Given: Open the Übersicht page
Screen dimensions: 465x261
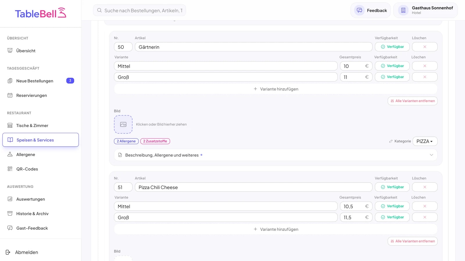Looking at the screenshot, I should (40, 51).
